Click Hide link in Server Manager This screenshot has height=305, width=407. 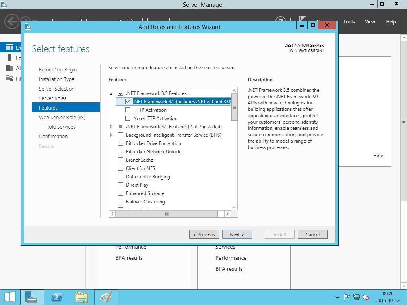pyautogui.click(x=378, y=156)
